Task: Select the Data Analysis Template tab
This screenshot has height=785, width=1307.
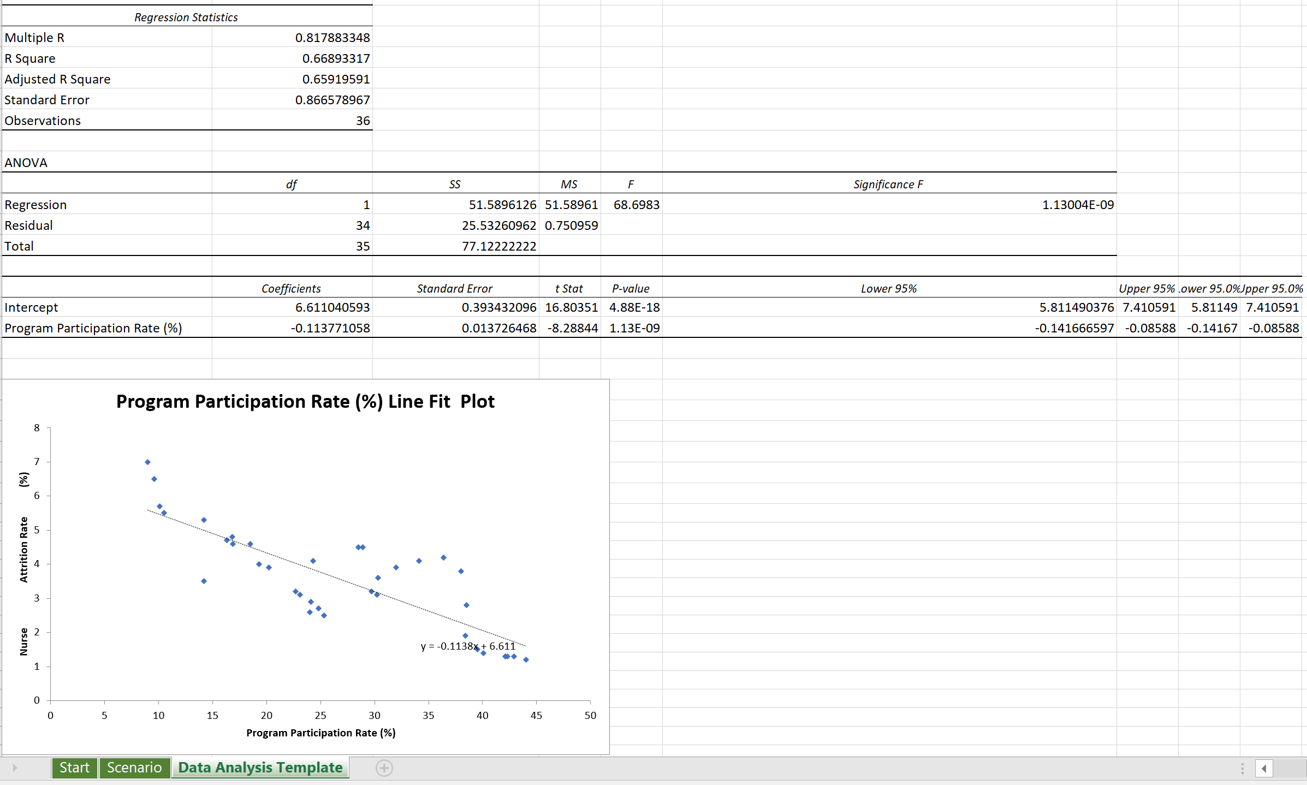Action: (x=260, y=768)
